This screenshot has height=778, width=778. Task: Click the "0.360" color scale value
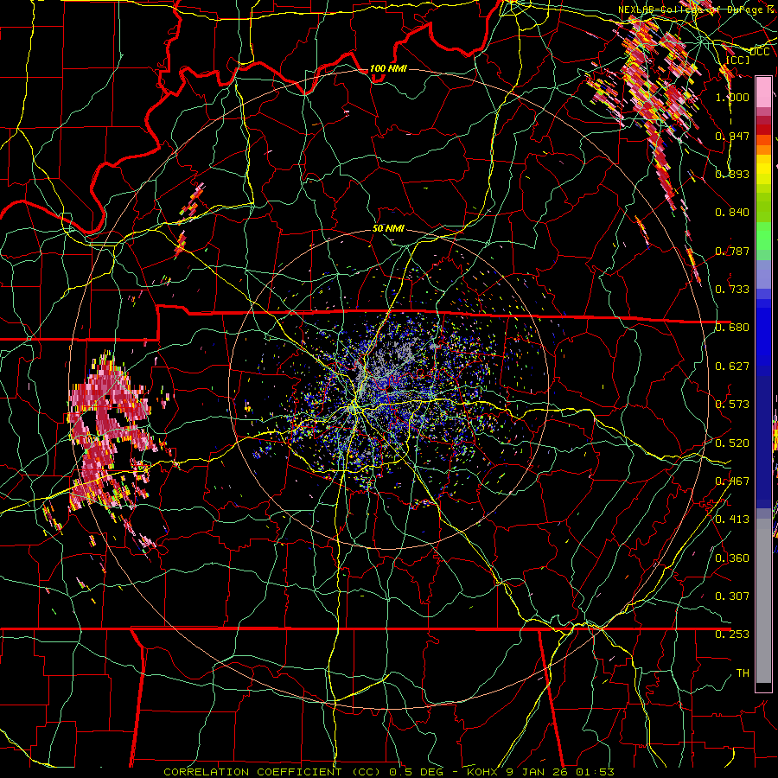tap(732, 558)
